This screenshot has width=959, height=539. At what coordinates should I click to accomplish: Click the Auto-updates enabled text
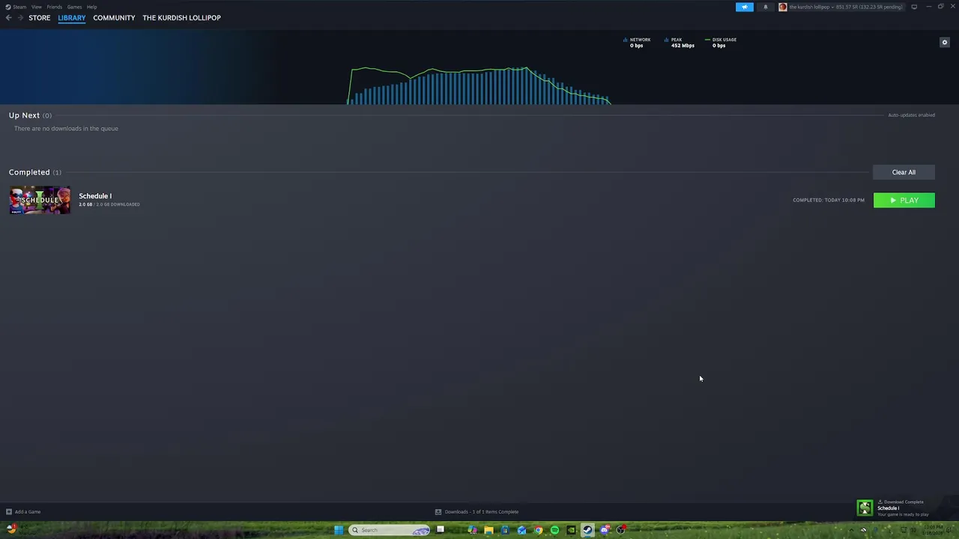[911, 115]
